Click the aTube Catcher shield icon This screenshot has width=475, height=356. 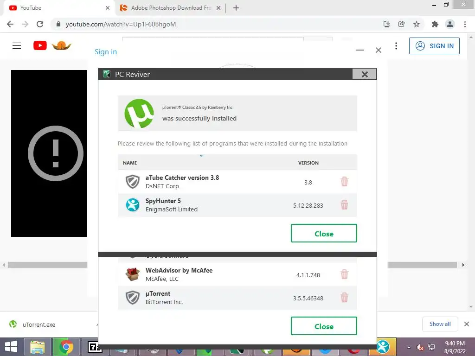133,182
